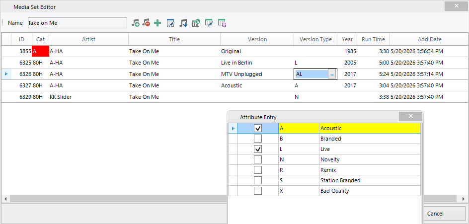469x224 pixels.
Task: Click the Acoustic version cell in row 6327
Action: [x=257, y=85]
